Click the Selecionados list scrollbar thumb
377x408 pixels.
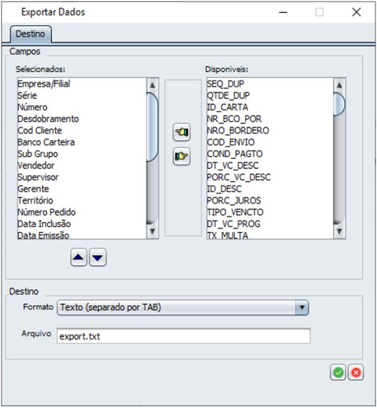tap(152, 127)
